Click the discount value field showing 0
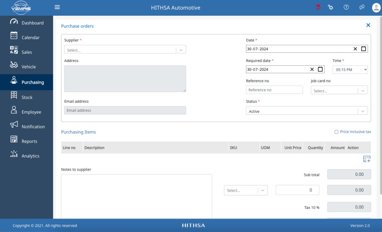This screenshot has height=232, width=382. pos(297,190)
